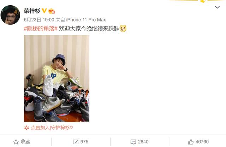Join 点击加入|守护梓杉 fan group link
Screen dimensions: 226x147
[x=52, y=128]
